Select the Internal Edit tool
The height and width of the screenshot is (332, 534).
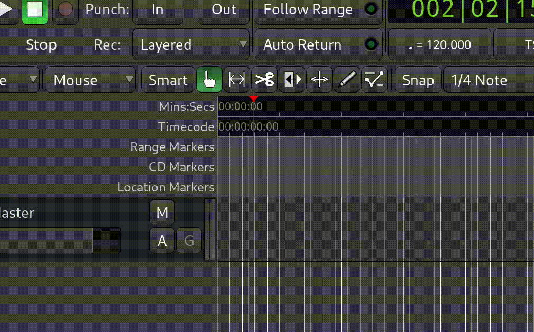pyautogui.click(x=374, y=80)
